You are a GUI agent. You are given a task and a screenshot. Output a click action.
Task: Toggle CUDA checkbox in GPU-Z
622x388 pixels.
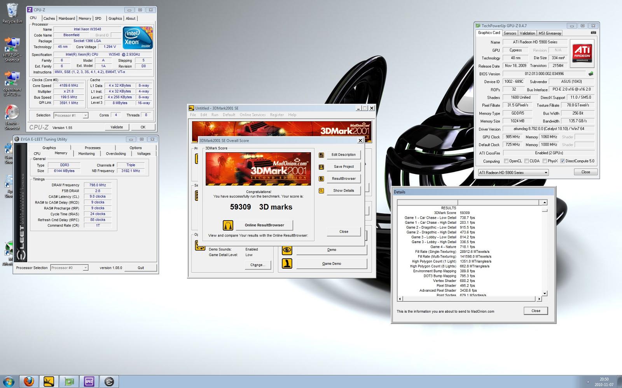(x=526, y=161)
